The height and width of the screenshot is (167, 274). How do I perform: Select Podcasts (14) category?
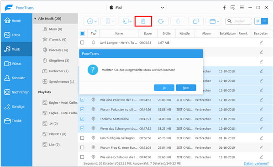(58, 50)
